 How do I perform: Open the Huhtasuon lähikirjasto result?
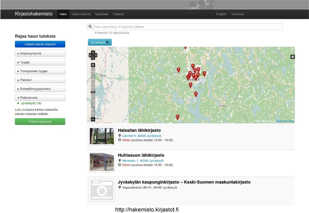click(x=141, y=155)
